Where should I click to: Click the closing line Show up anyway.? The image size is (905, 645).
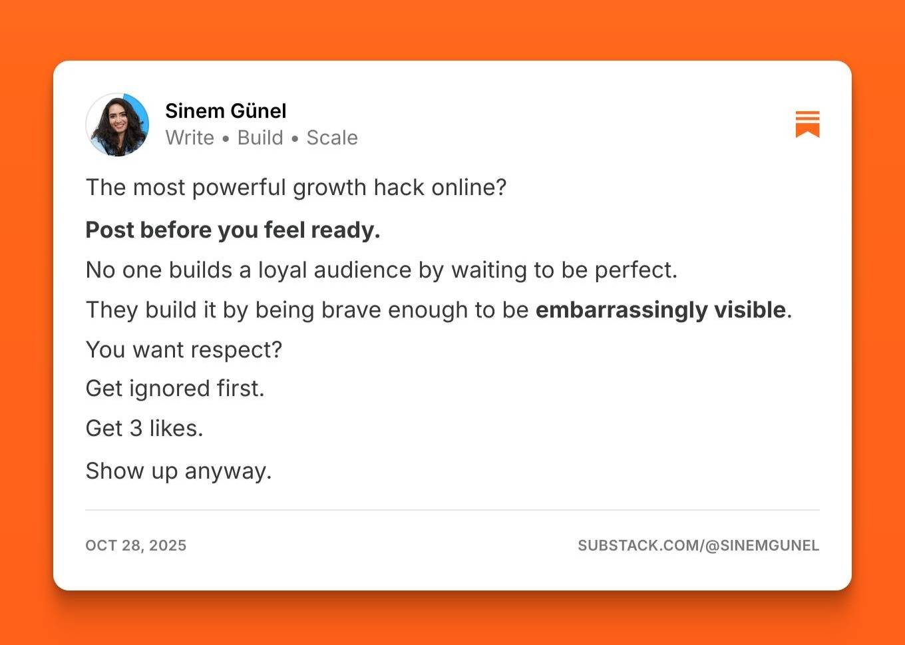(x=178, y=471)
